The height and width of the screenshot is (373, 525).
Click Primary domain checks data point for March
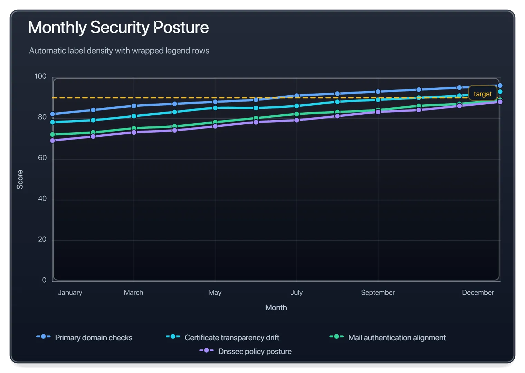(134, 106)
